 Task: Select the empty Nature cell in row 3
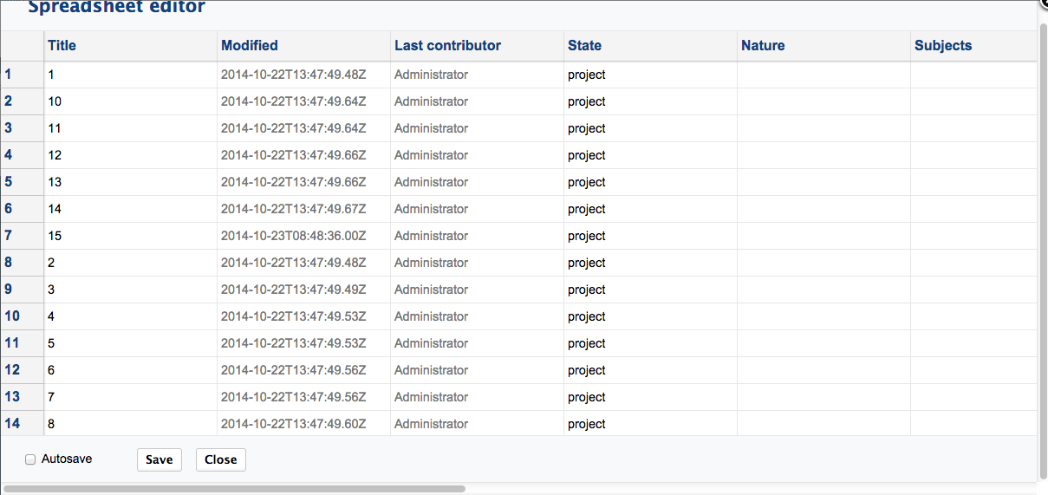point(823,128)
